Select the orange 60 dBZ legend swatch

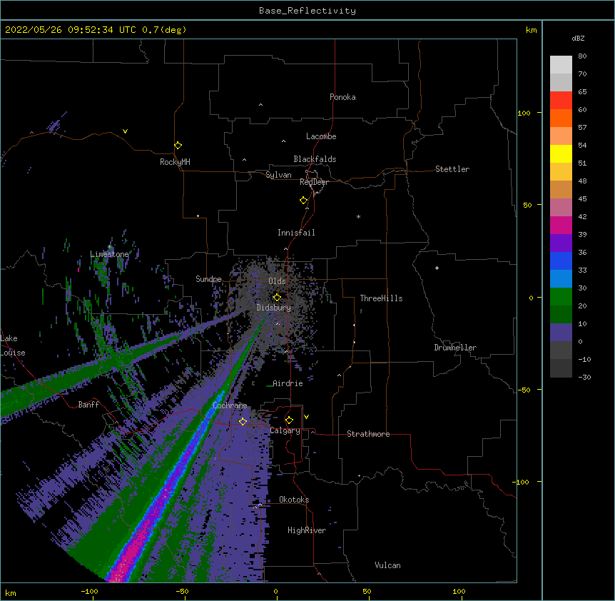561,118
